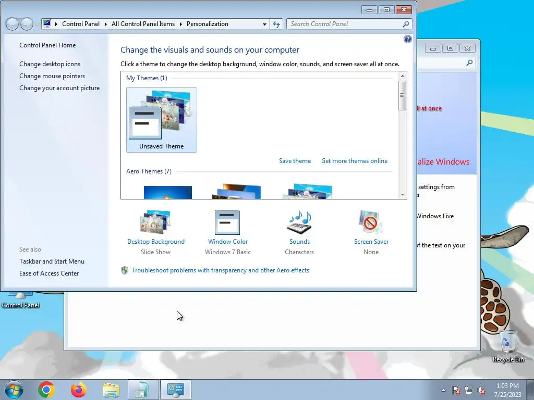Open address bar history dropdown arrow
The height and width of the screenshot is (400, 534).
pos(264,24)
